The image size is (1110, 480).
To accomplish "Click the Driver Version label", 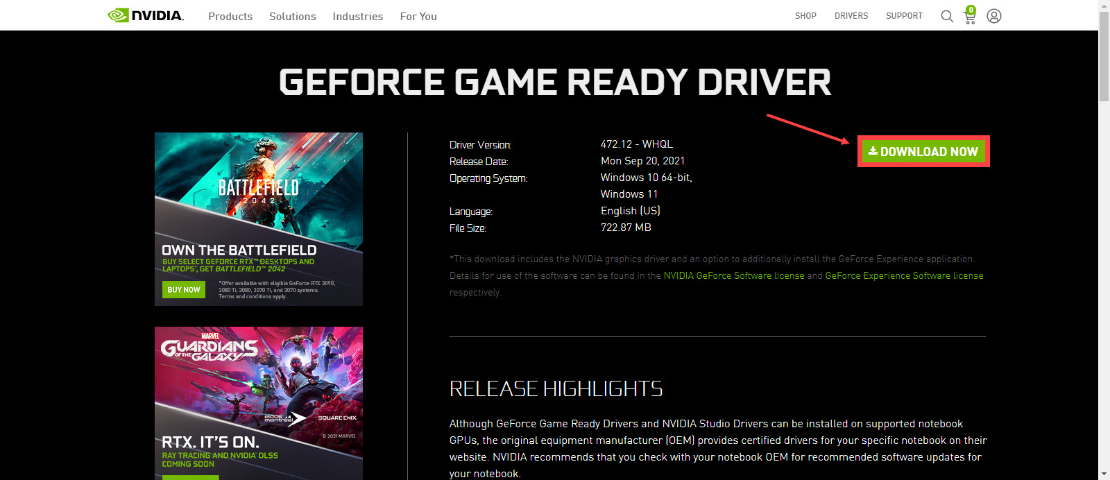I will 480,145.
